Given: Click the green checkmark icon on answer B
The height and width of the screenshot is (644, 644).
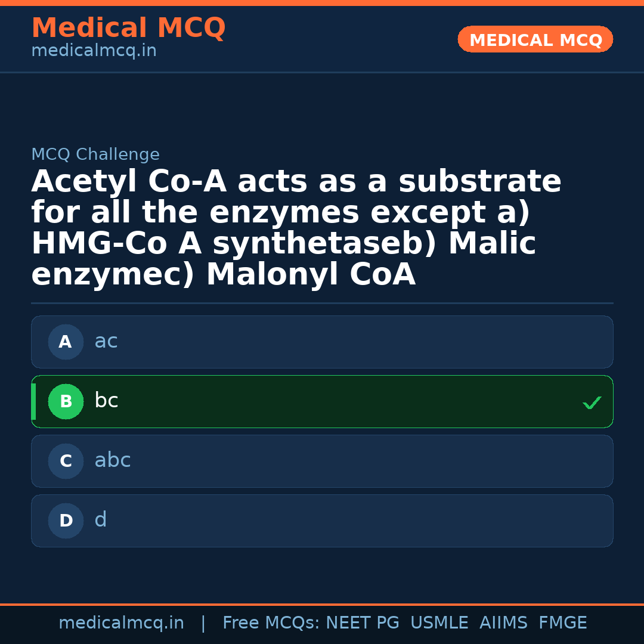Looking at the screenshot, I should pos(592,402).
